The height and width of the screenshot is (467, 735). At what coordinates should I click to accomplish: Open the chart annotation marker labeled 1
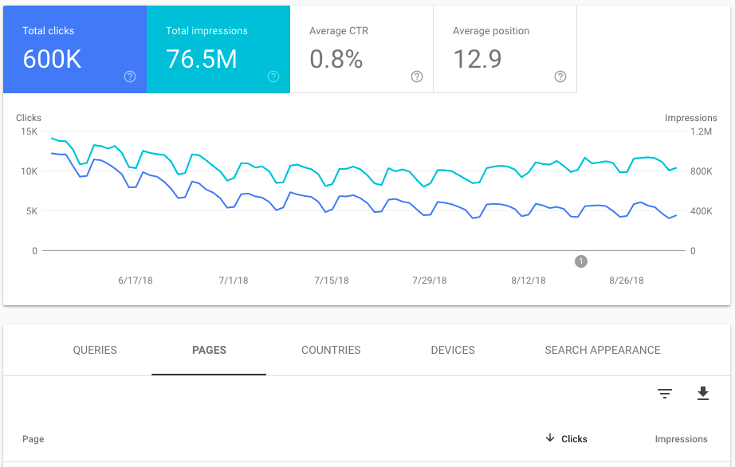click(x=580, y=261)
